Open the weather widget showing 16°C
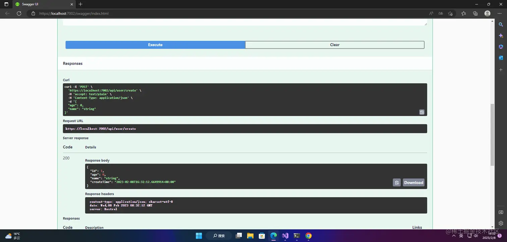The image size is (507, 242). click(x=13, y=236)
